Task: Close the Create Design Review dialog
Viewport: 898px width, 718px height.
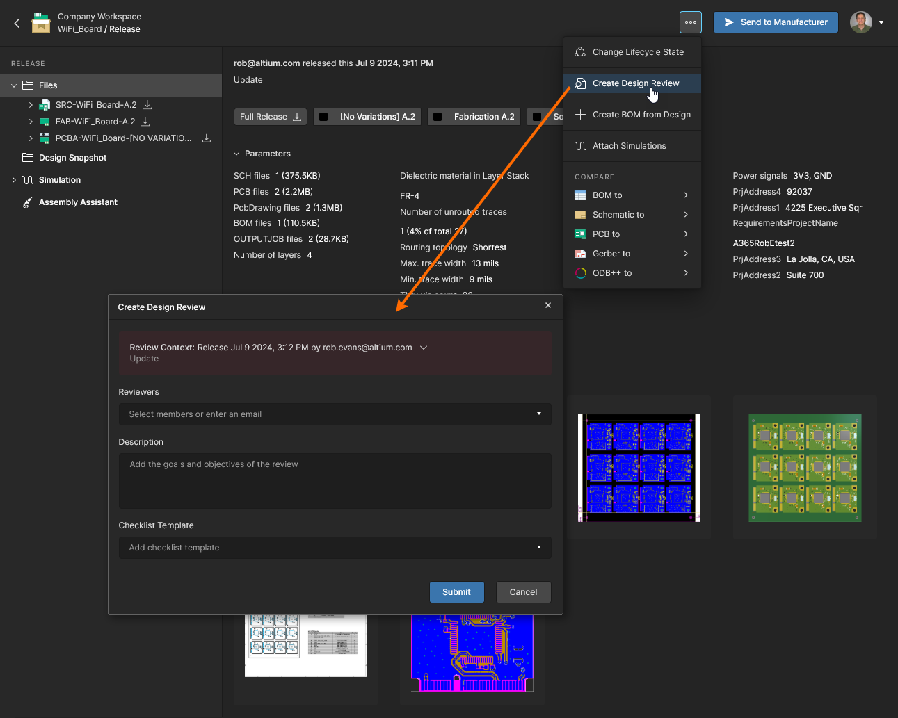Action: 548,305
